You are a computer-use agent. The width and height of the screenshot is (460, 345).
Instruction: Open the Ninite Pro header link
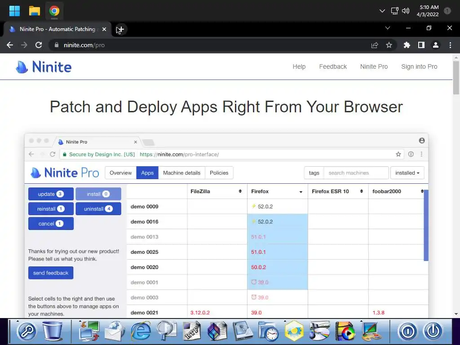pos(374,66)
